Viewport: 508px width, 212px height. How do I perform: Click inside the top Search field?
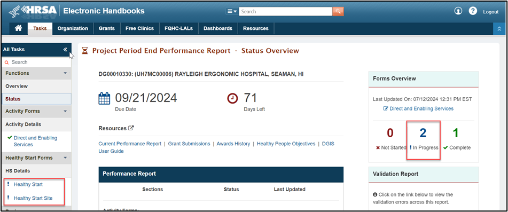(286, 11)
